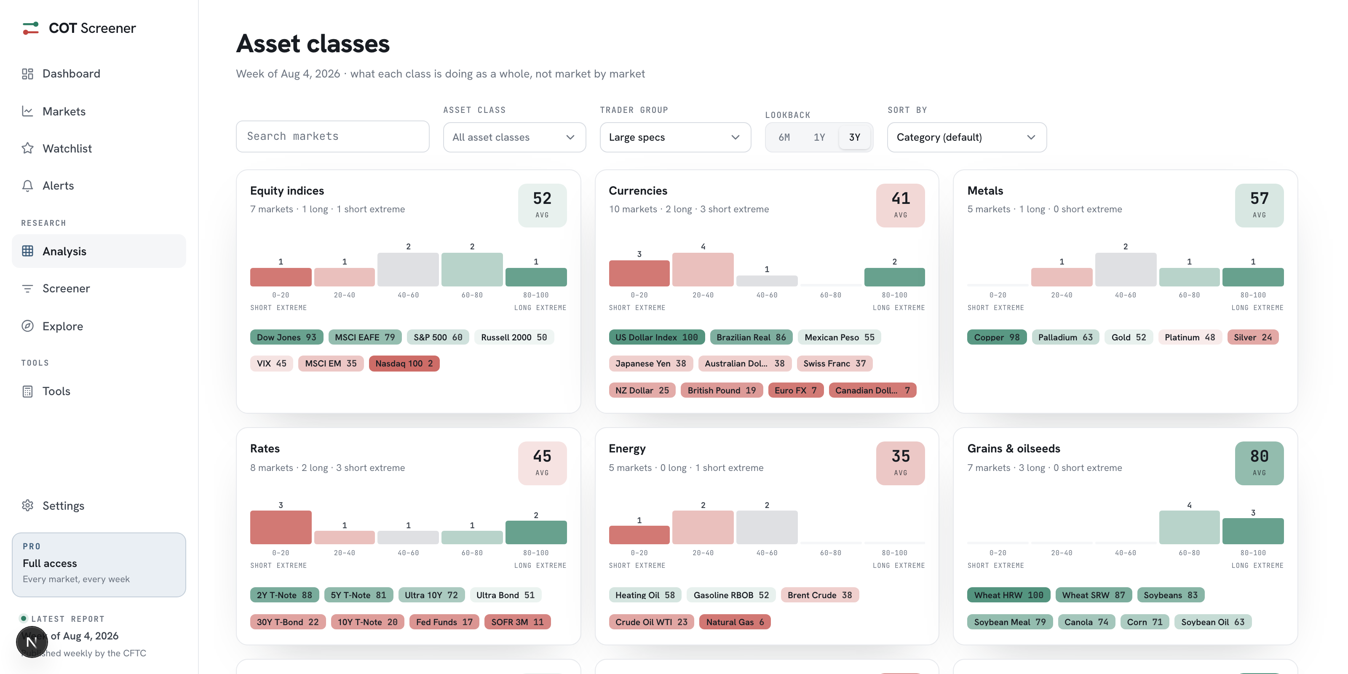Click the Markets chart icon
1348x674 pixels.
[x=28, y=111]
